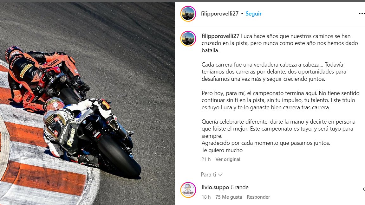
Task: Open filipporovelli27 username in header
Action: tap(219, 14)
